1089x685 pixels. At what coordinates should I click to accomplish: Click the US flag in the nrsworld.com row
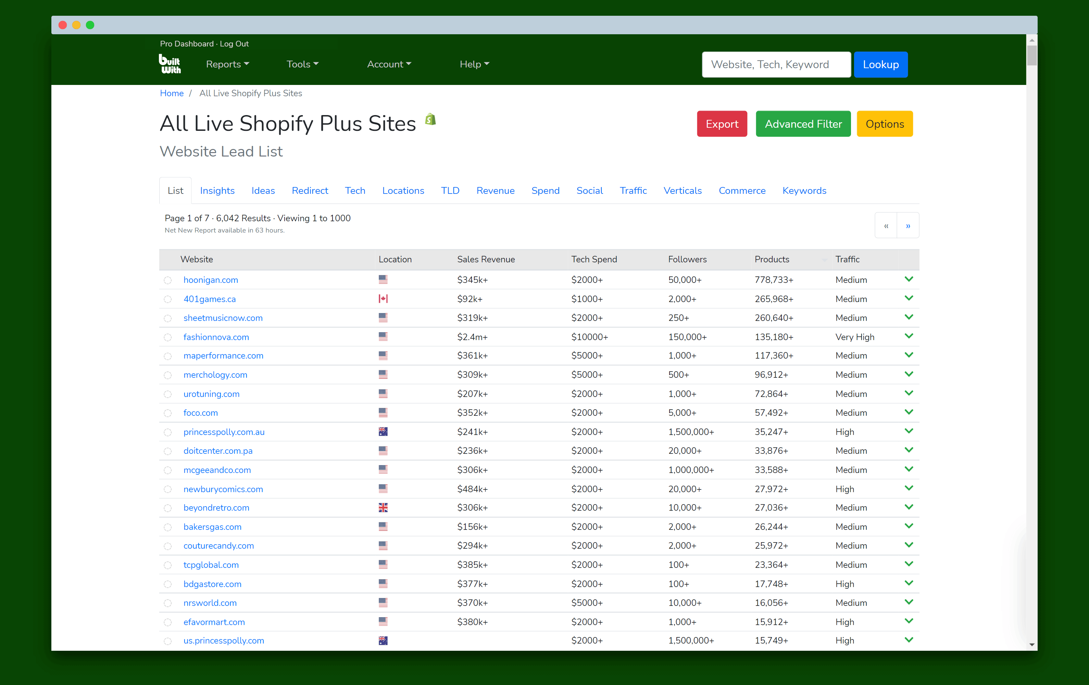[383, 603]
